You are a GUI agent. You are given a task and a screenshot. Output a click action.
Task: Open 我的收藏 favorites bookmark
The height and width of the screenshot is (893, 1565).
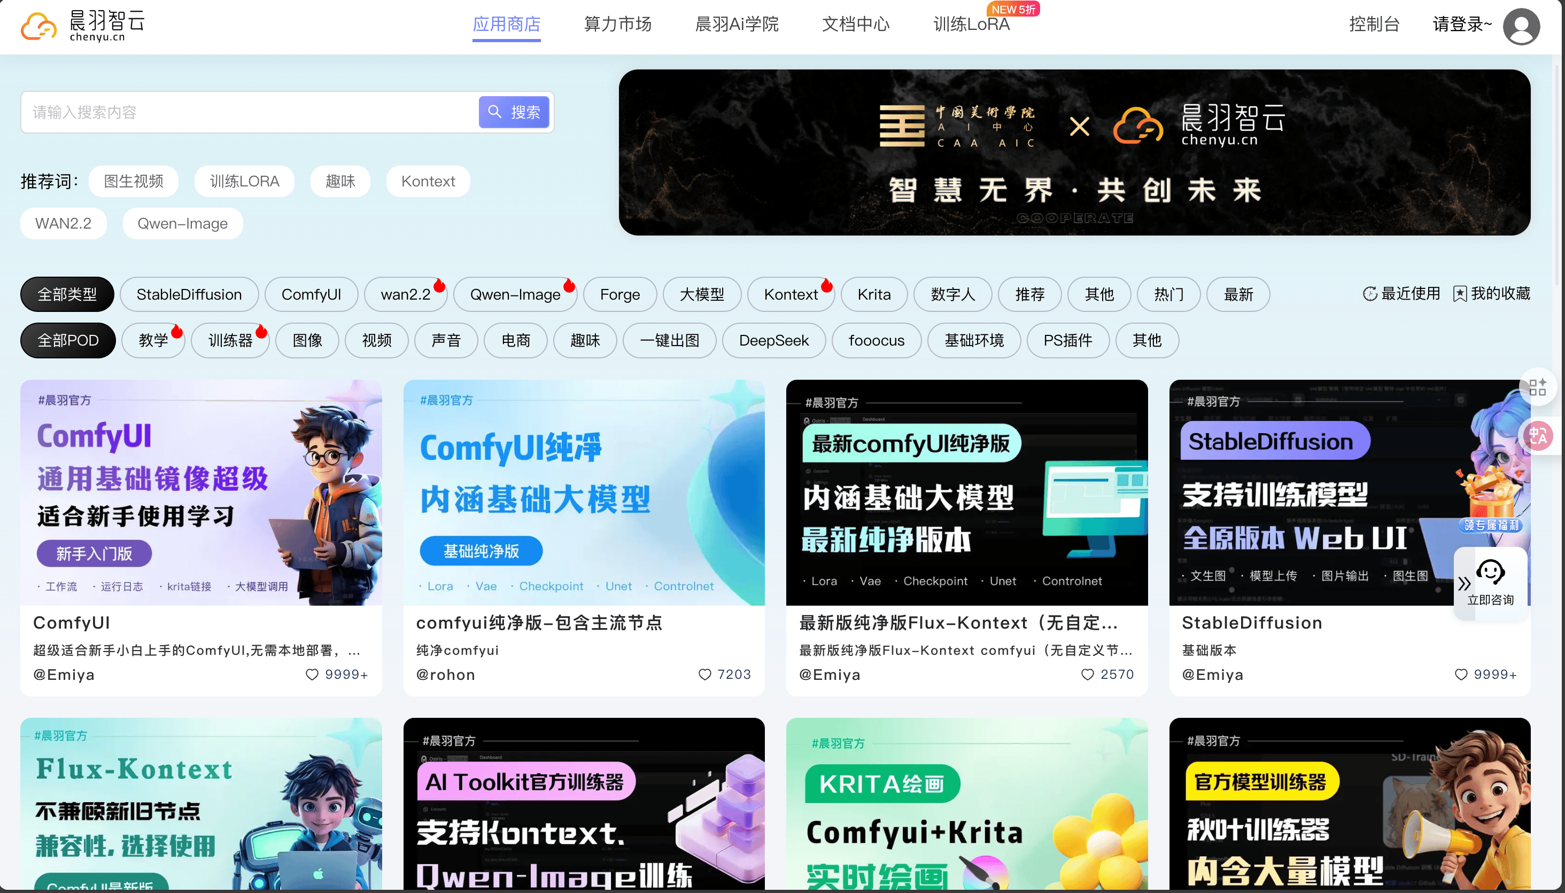click(1460, 294)
